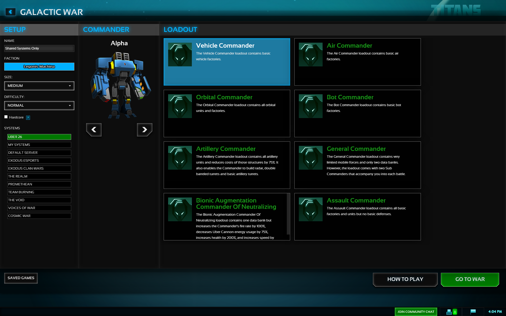Click the Legonis Machina faction color bar
506x316 pixels.
pos(39,67)
